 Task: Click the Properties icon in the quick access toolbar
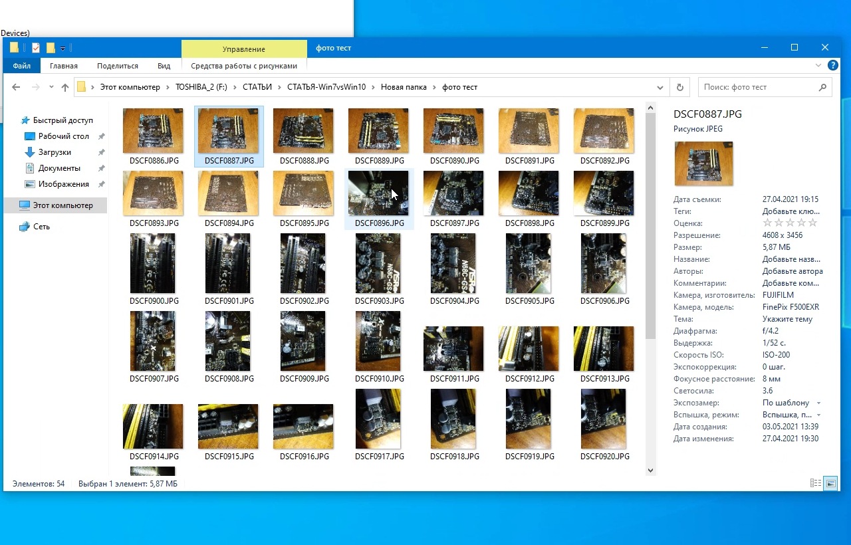pyautogui.click(x=36, y=48)
